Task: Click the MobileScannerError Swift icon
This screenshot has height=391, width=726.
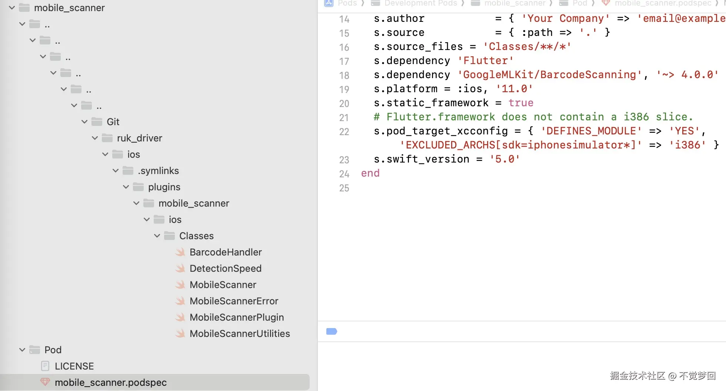Action: pyautogui.click(x=180, y=301)
